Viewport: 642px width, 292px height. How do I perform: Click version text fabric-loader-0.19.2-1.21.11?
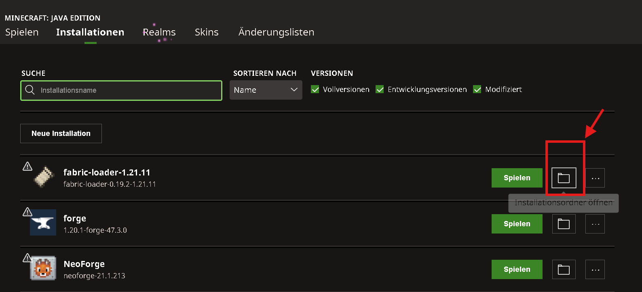pos(110,184)
